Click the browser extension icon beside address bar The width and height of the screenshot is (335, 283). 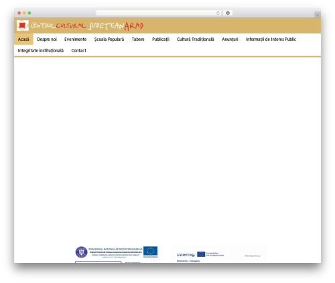pos(228,13)
